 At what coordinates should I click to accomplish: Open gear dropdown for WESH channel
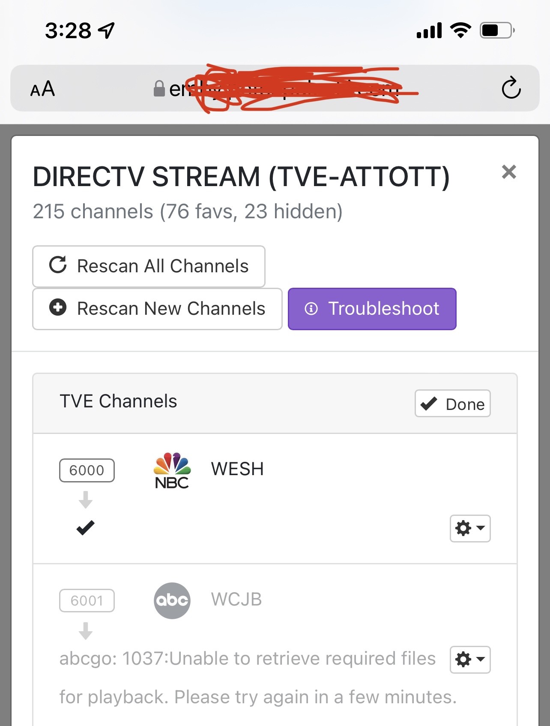[x=470, y=528]
